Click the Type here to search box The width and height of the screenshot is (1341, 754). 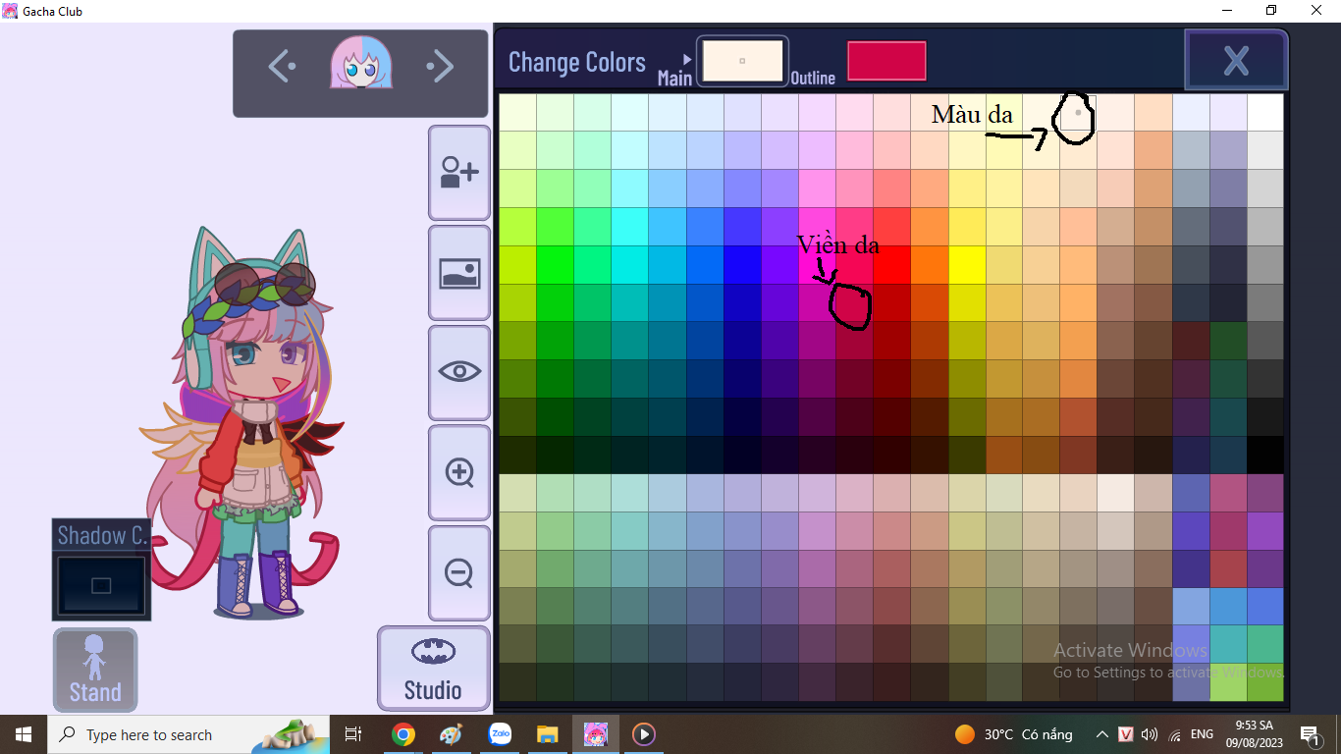[x=188, y=734]
